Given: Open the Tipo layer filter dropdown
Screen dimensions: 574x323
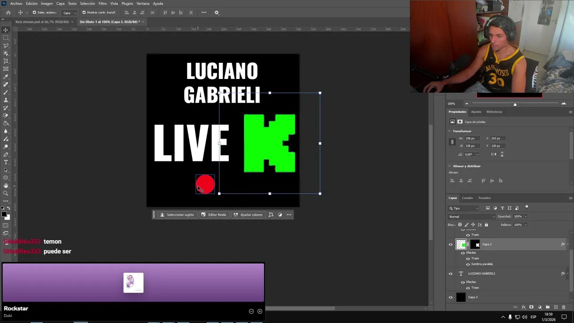Looking at the screenshot, I should (464, 208).
